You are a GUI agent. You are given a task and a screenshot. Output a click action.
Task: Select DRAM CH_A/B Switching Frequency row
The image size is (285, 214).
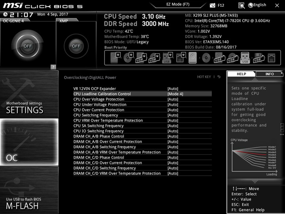tap(142, 147)
